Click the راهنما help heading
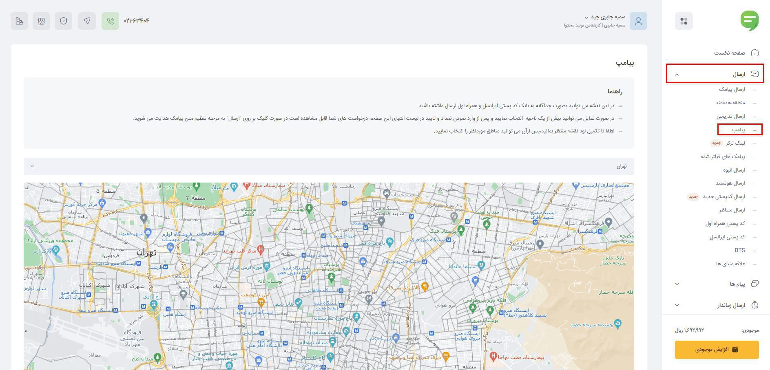This screenshot has width=770, height=370. (615, 91)
